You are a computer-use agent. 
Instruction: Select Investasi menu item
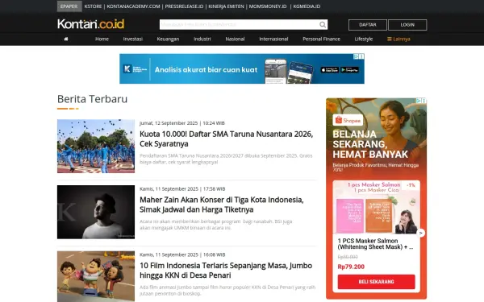(133, 39)
